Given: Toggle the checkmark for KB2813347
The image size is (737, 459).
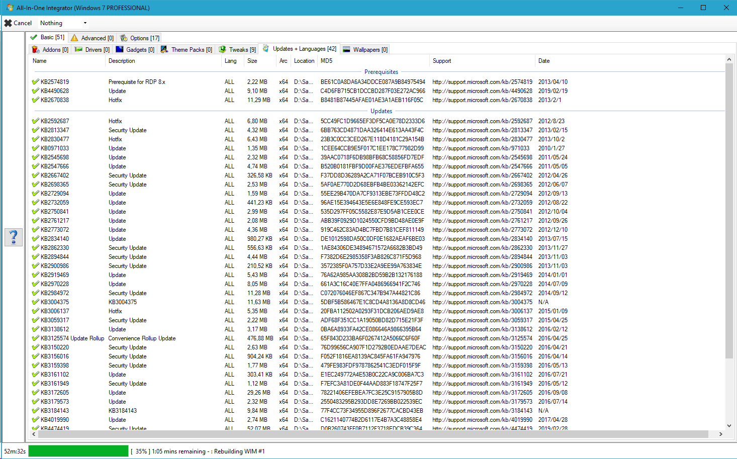Looking at the screenshot, I should pos(35,130).
